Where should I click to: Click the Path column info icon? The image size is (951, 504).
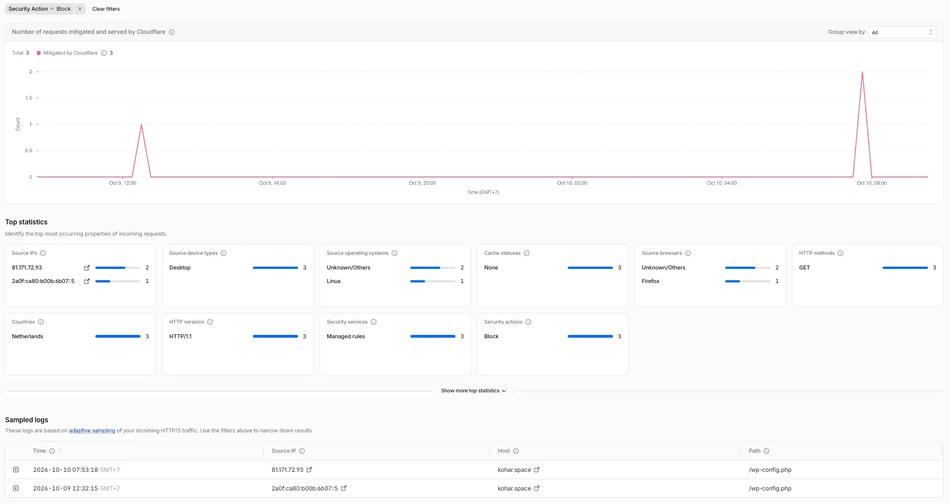[766, 451]
